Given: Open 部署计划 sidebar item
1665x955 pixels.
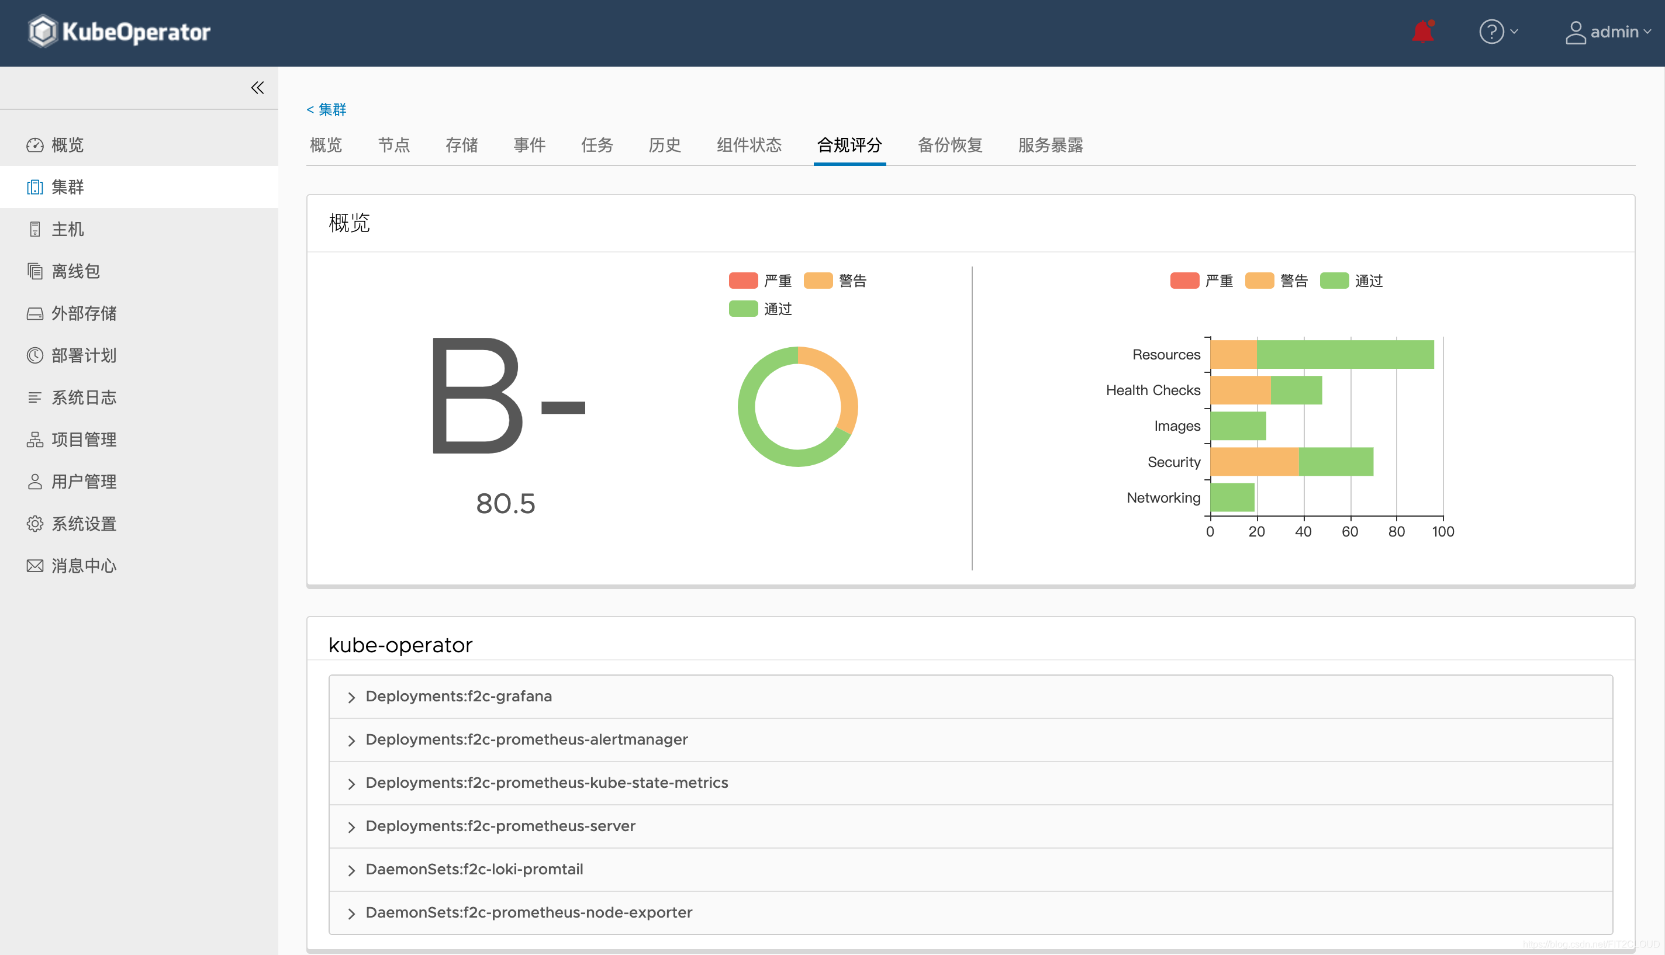Looking at the screenshot, I should 139,355.
